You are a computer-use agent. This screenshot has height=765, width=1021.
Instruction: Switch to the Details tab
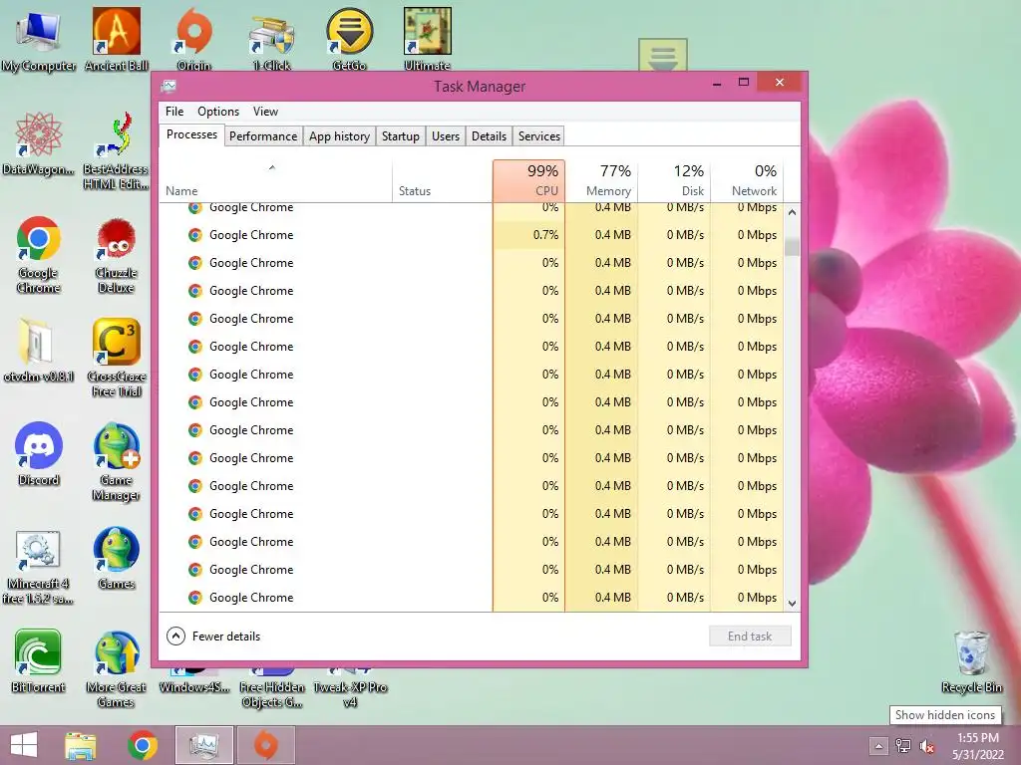click(x=489, y=135)
